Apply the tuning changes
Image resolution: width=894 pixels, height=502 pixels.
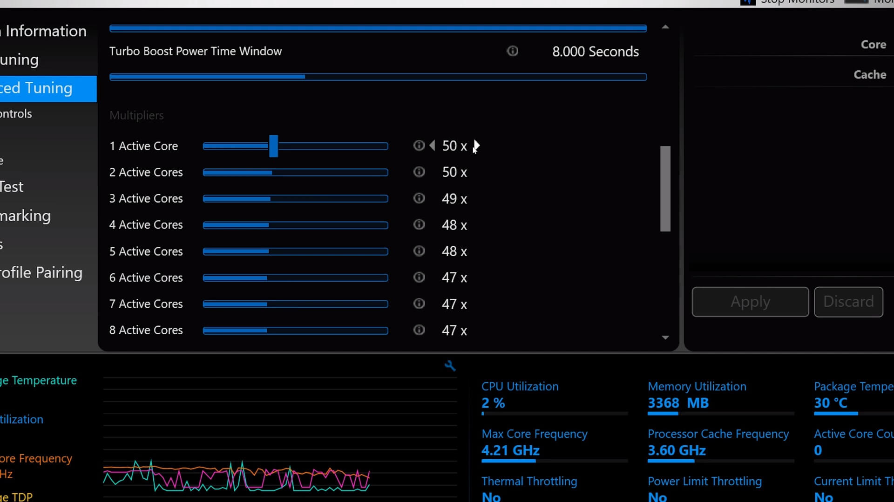pos(750,301)
